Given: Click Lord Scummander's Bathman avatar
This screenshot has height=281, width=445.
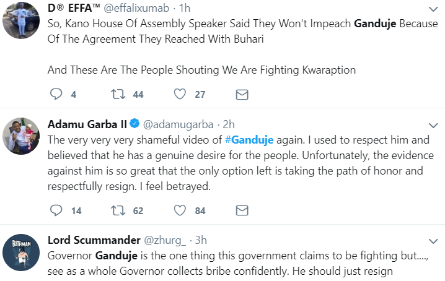Looking at the screenshot, I should [21, 253].
